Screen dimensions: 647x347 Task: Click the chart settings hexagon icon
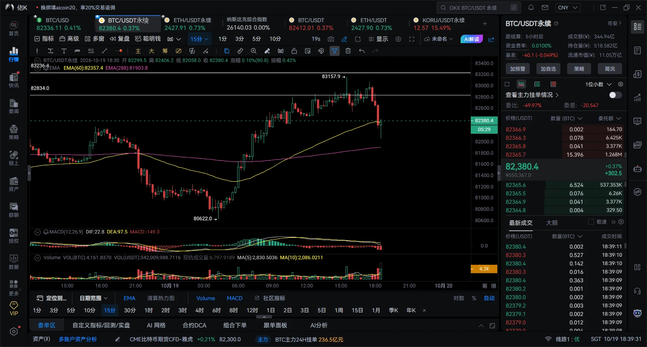[x=398, y=39]
